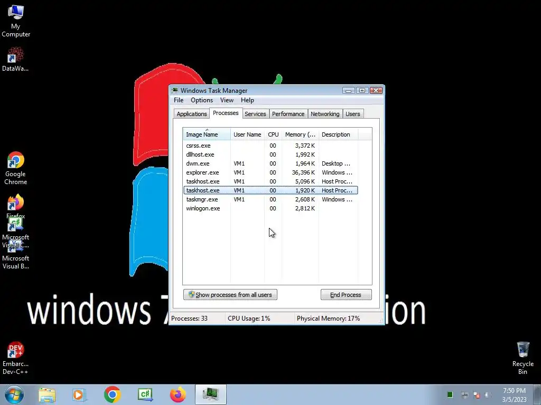Click the taskbar clock showing 7:50 PM

(514, 395)
